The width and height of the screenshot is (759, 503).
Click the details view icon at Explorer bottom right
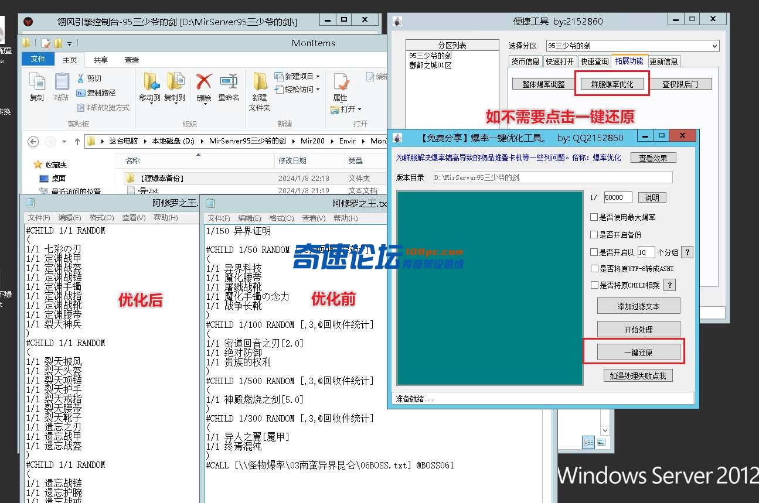pos(588,442)
